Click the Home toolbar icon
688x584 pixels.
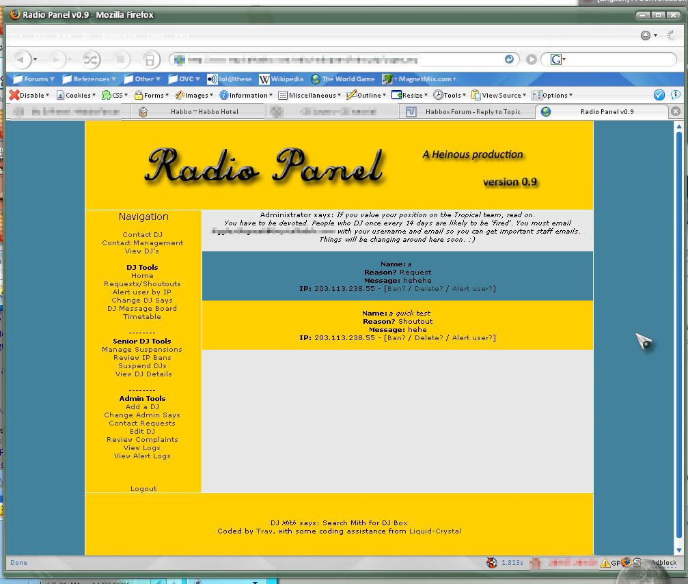(150, 59)
